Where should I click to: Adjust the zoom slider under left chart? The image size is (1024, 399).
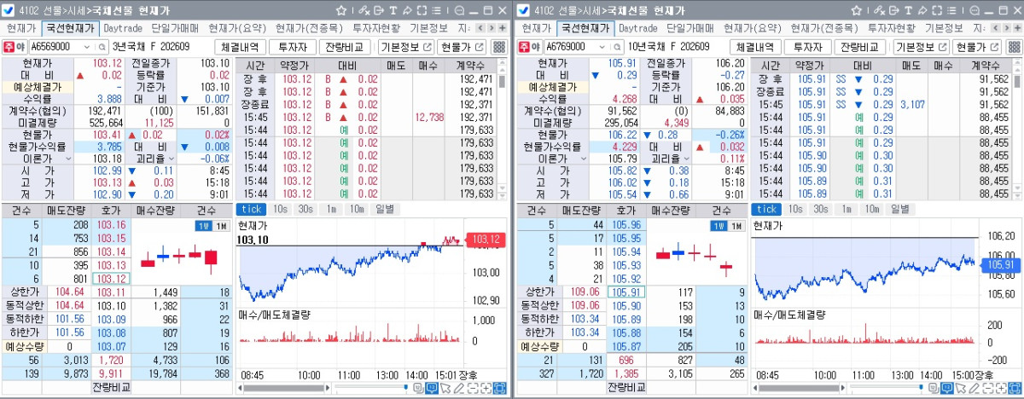click(406, 386)
